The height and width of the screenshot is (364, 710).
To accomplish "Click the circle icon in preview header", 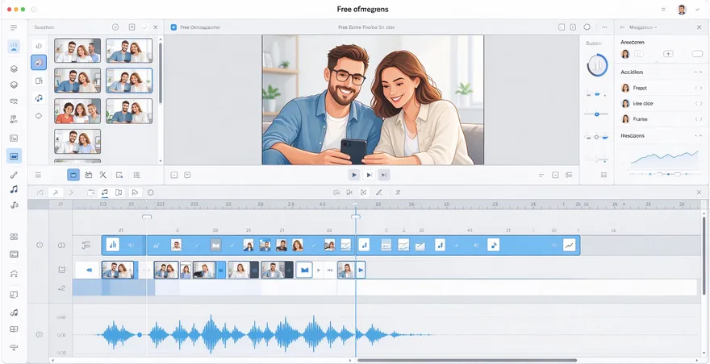I will [587, 27].
